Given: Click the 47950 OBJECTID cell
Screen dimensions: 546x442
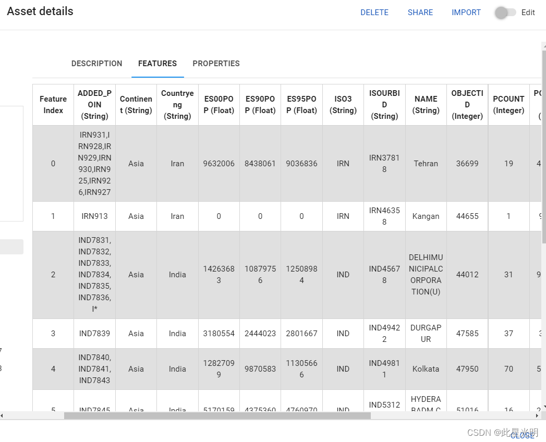Looking at the screenshot, I should pos(467,369).
